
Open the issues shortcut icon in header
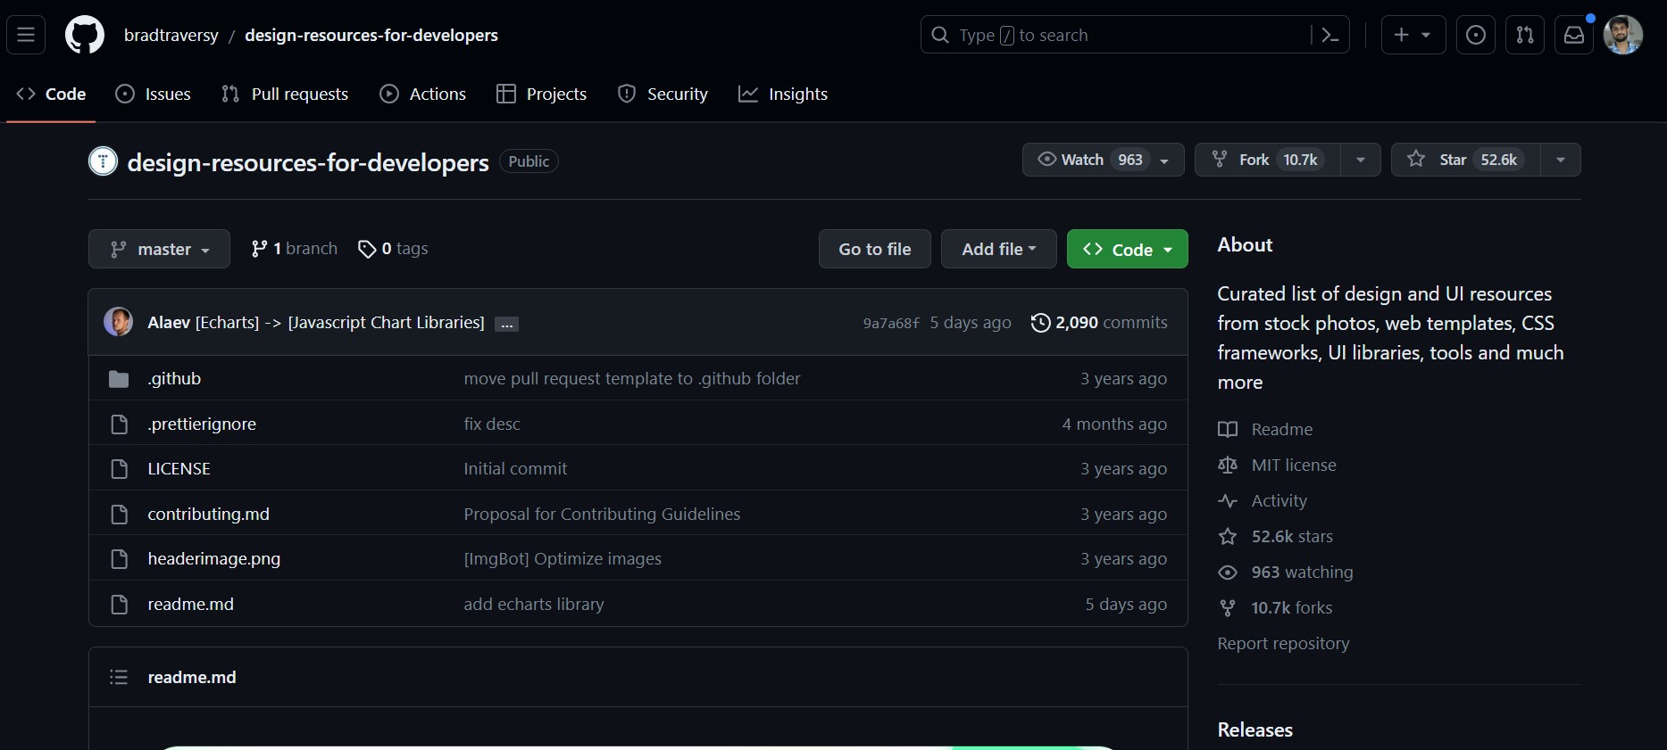tap(1476, 35)
